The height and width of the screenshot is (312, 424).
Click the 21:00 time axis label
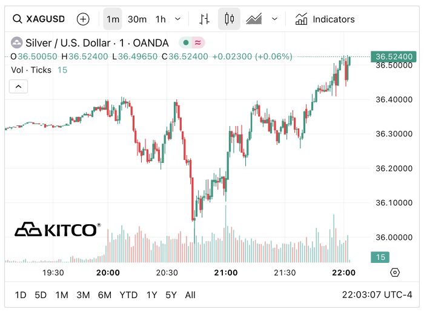(226, 273)
